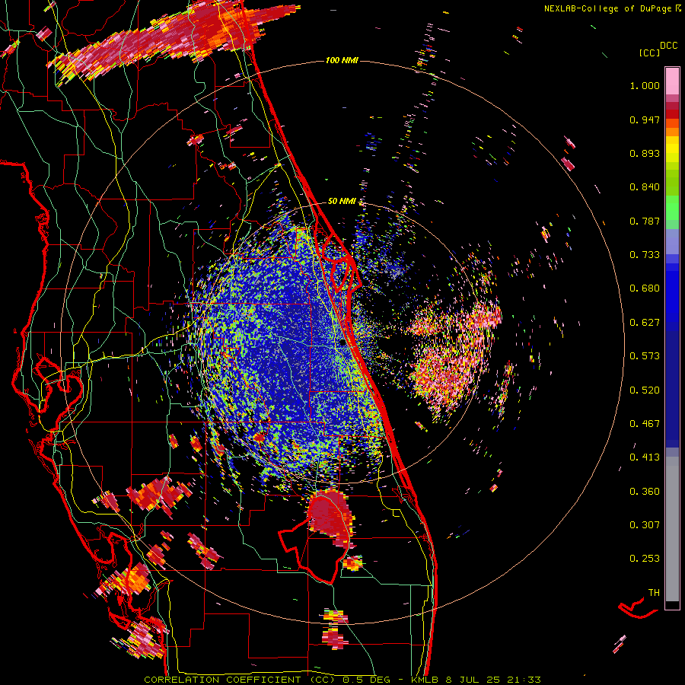Click the 0.520 scale value
The height and width of the screenshot is (685, 685).
[645, 390]
